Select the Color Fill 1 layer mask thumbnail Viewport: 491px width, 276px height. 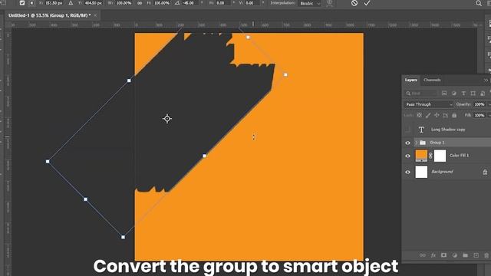(440, 156)
